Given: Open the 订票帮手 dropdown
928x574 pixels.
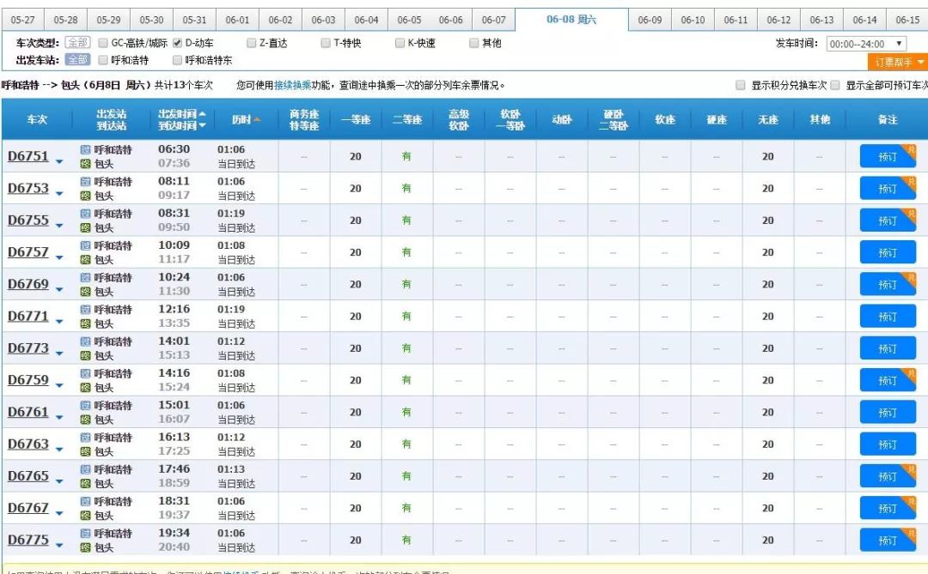Looking at the screenshot, I should [x=895, y=62].
